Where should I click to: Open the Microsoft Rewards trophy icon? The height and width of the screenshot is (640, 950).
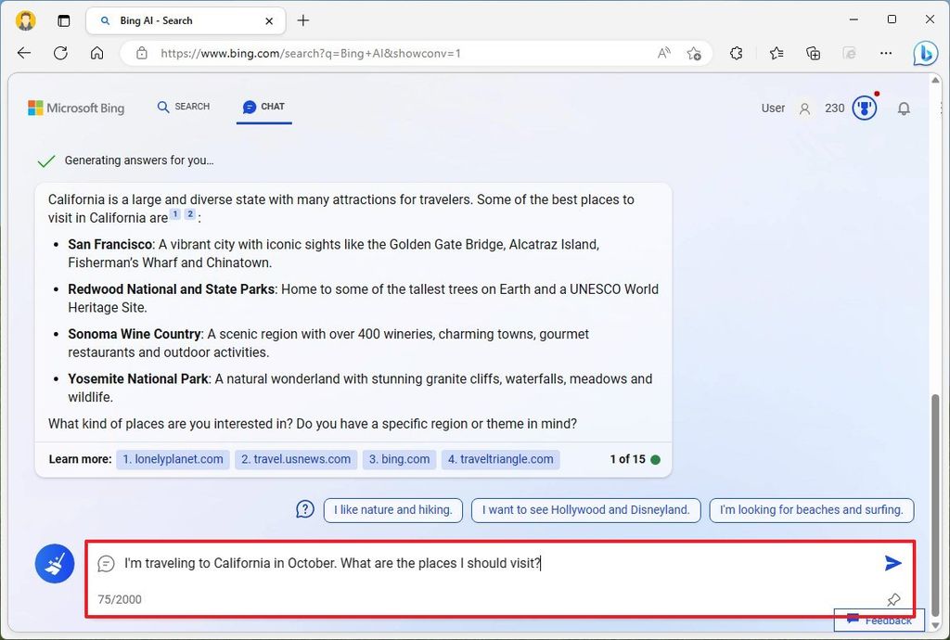point(864,108)
